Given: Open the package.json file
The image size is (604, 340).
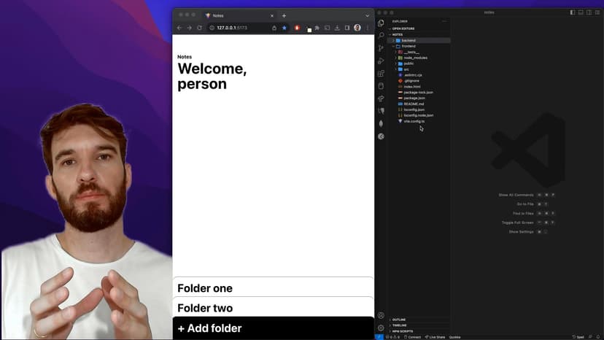Looking at the screenshot, I should pos(414,98).
